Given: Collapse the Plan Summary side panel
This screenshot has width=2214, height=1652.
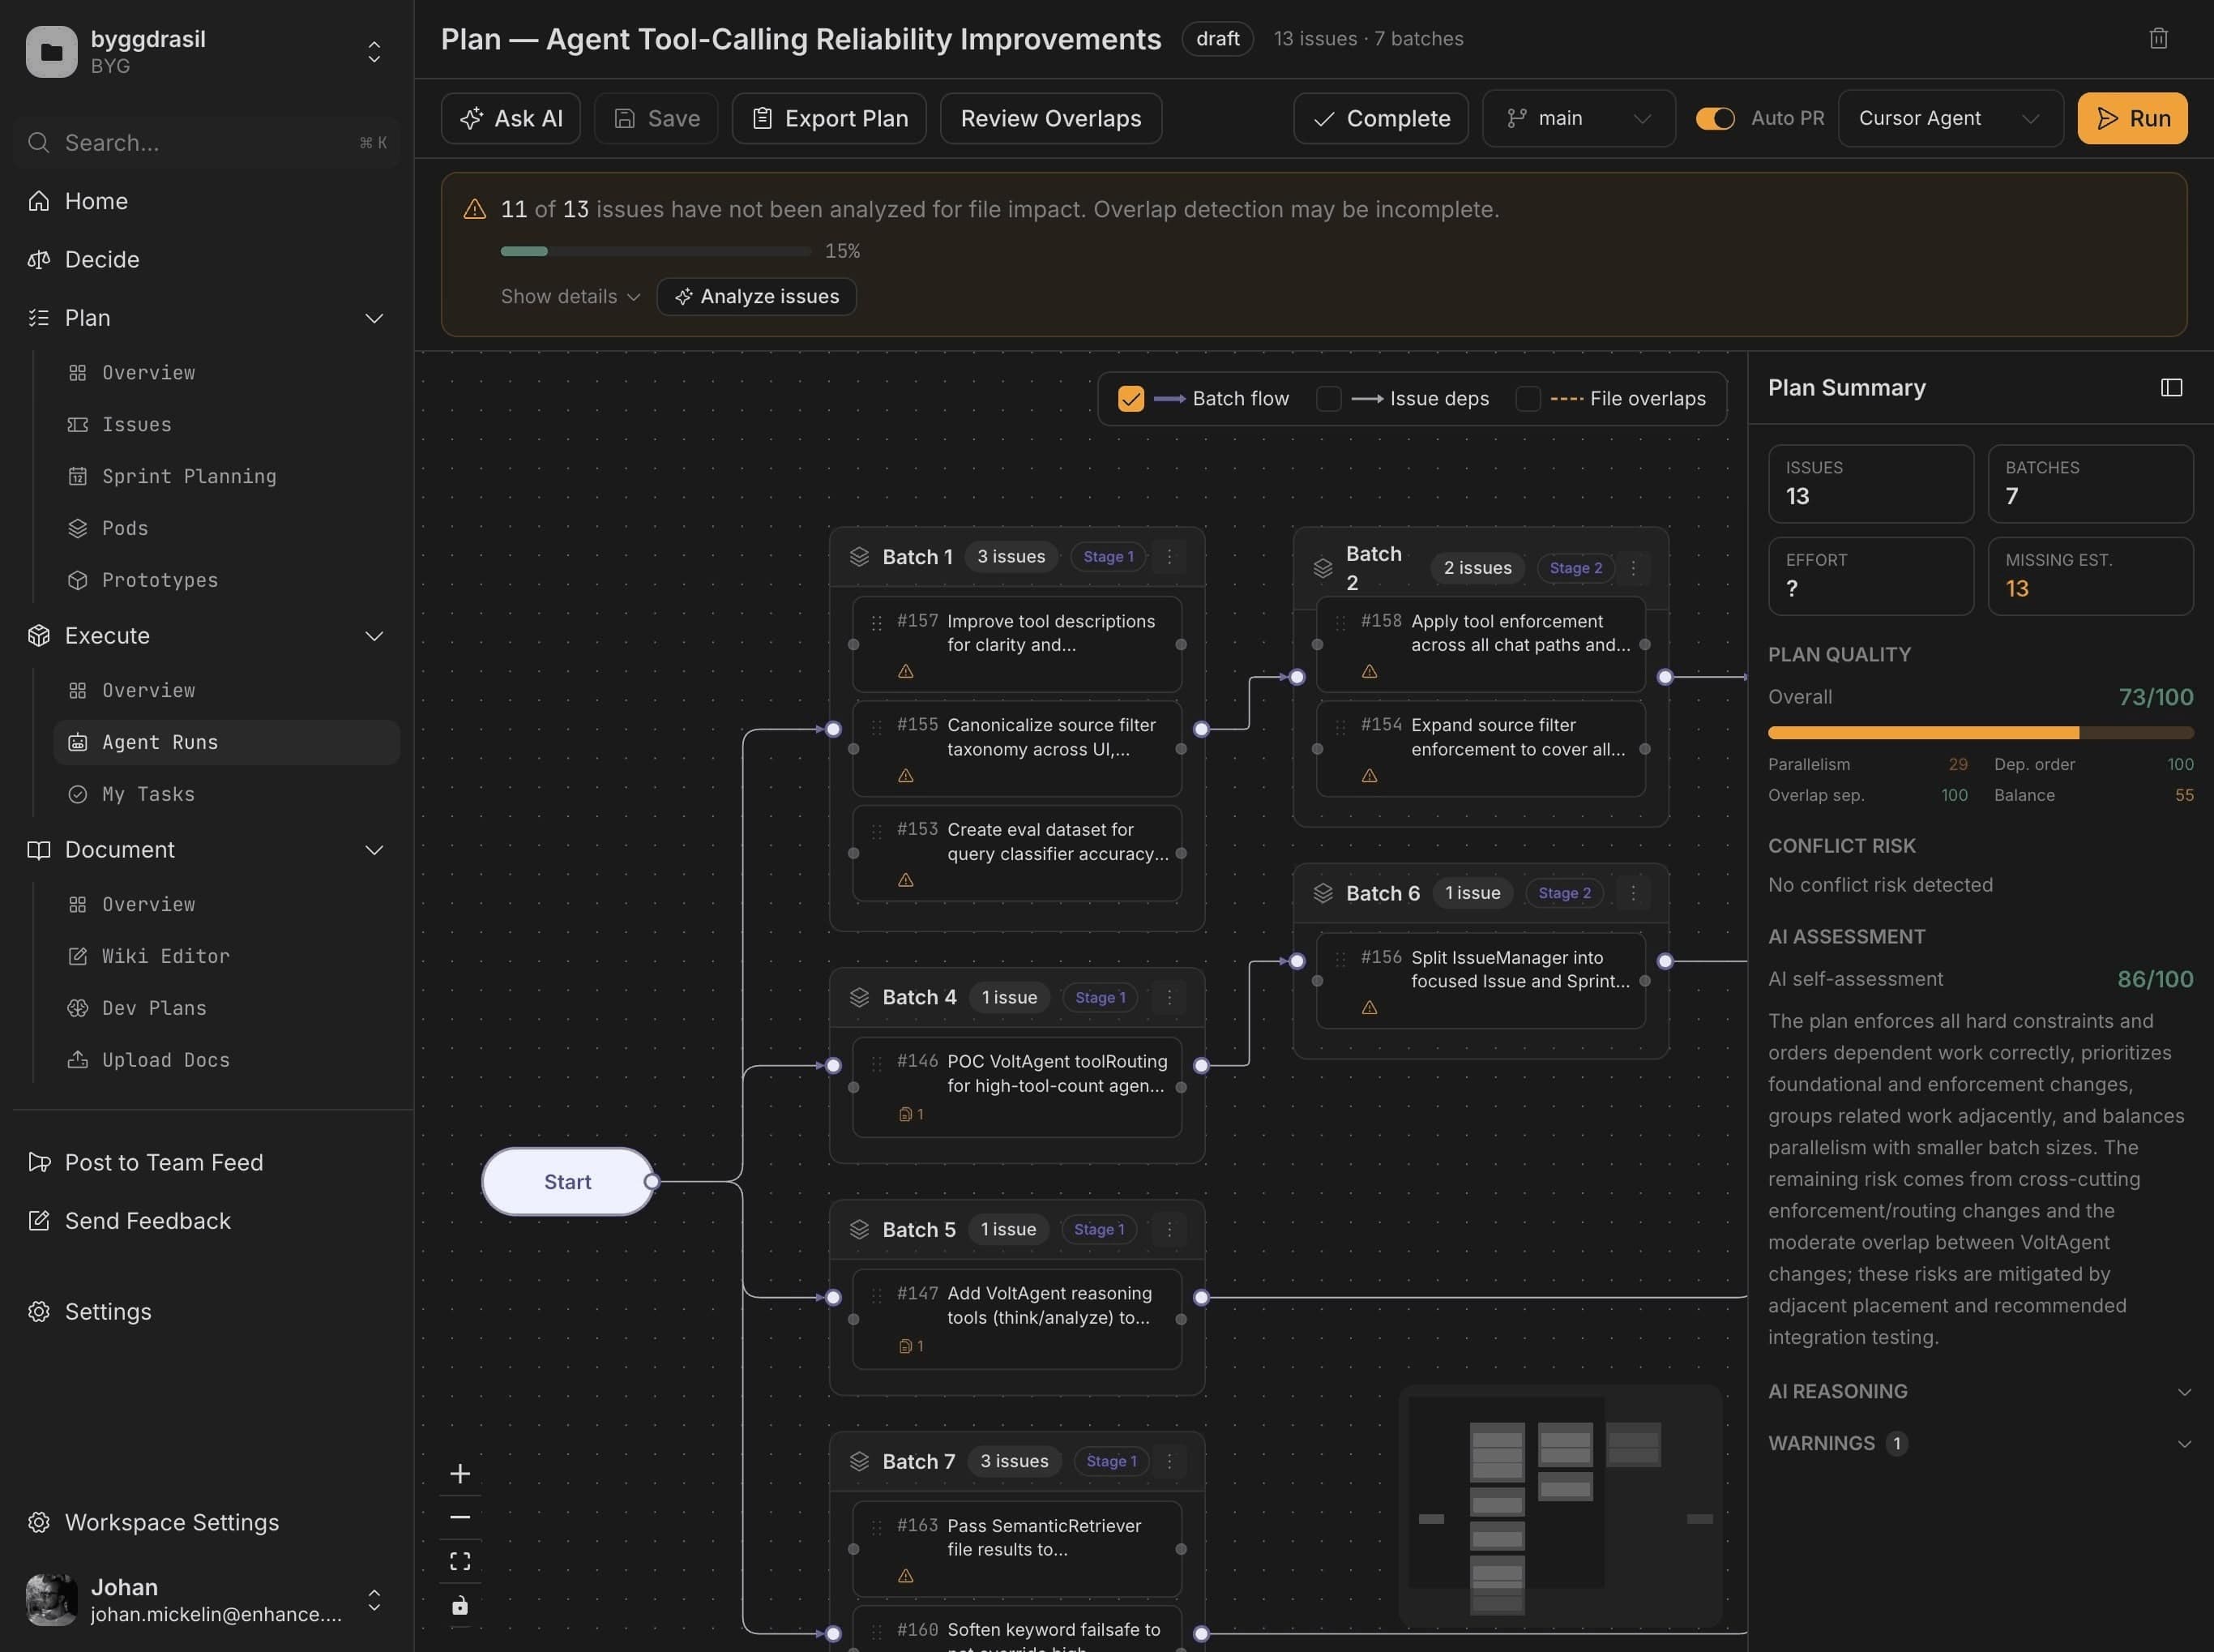Looking at the screenshot, I should pos(2171,387).
